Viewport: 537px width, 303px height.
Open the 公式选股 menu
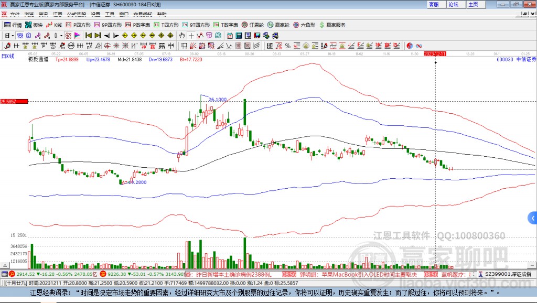[x=77, y=14]
